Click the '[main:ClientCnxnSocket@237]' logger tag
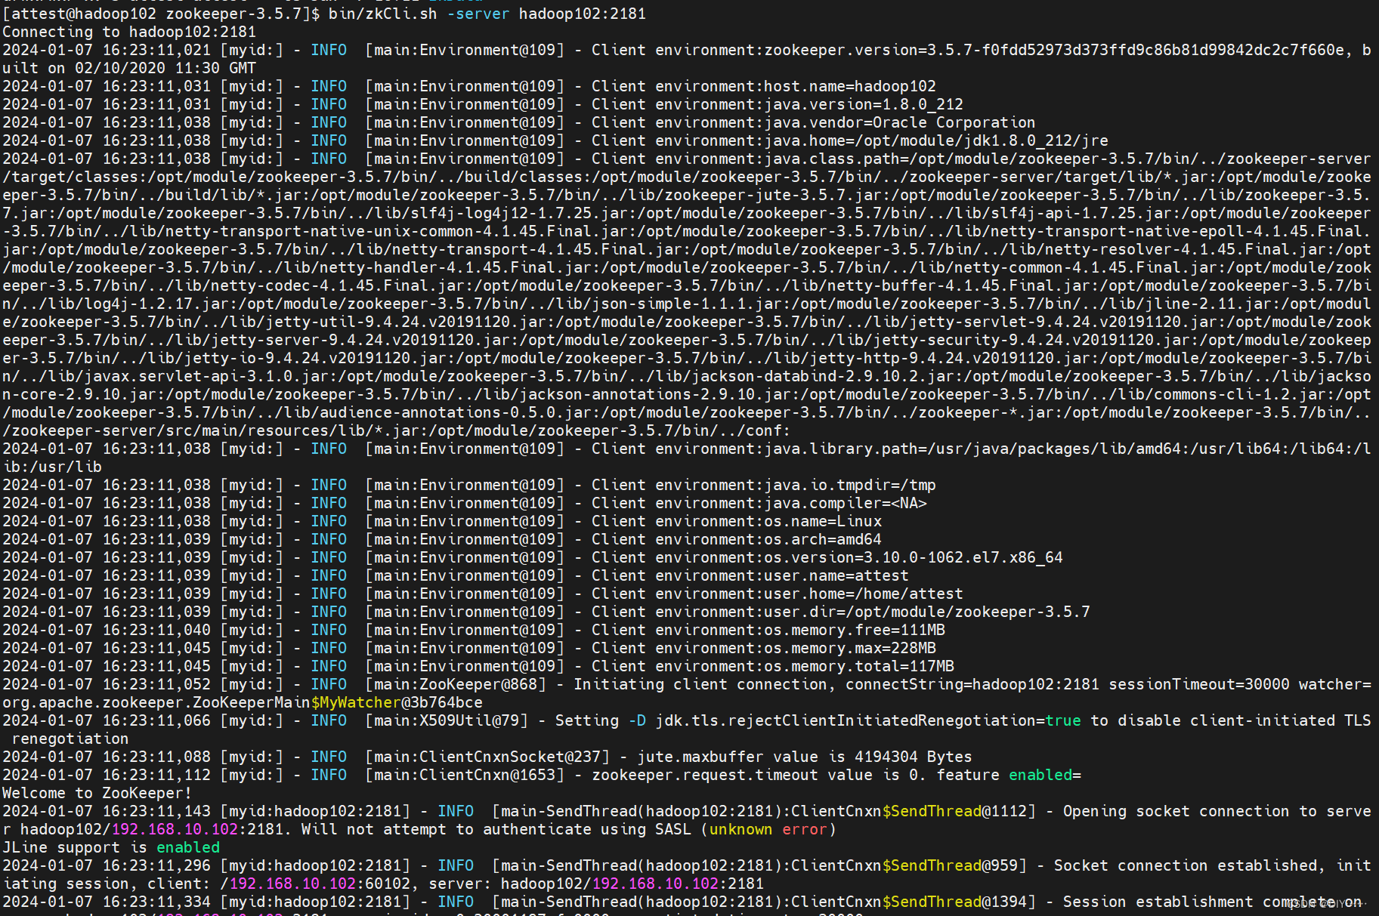Viewport: 1379px width, 916px height. 487,757
